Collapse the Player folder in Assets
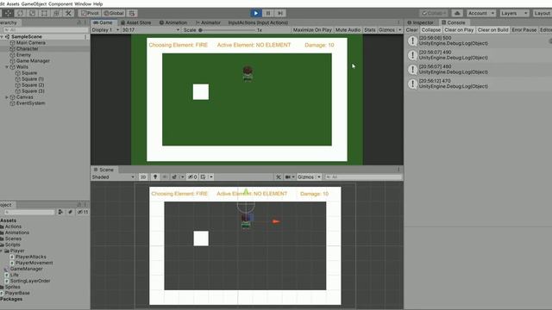552x310 pixels. [2, 251]
